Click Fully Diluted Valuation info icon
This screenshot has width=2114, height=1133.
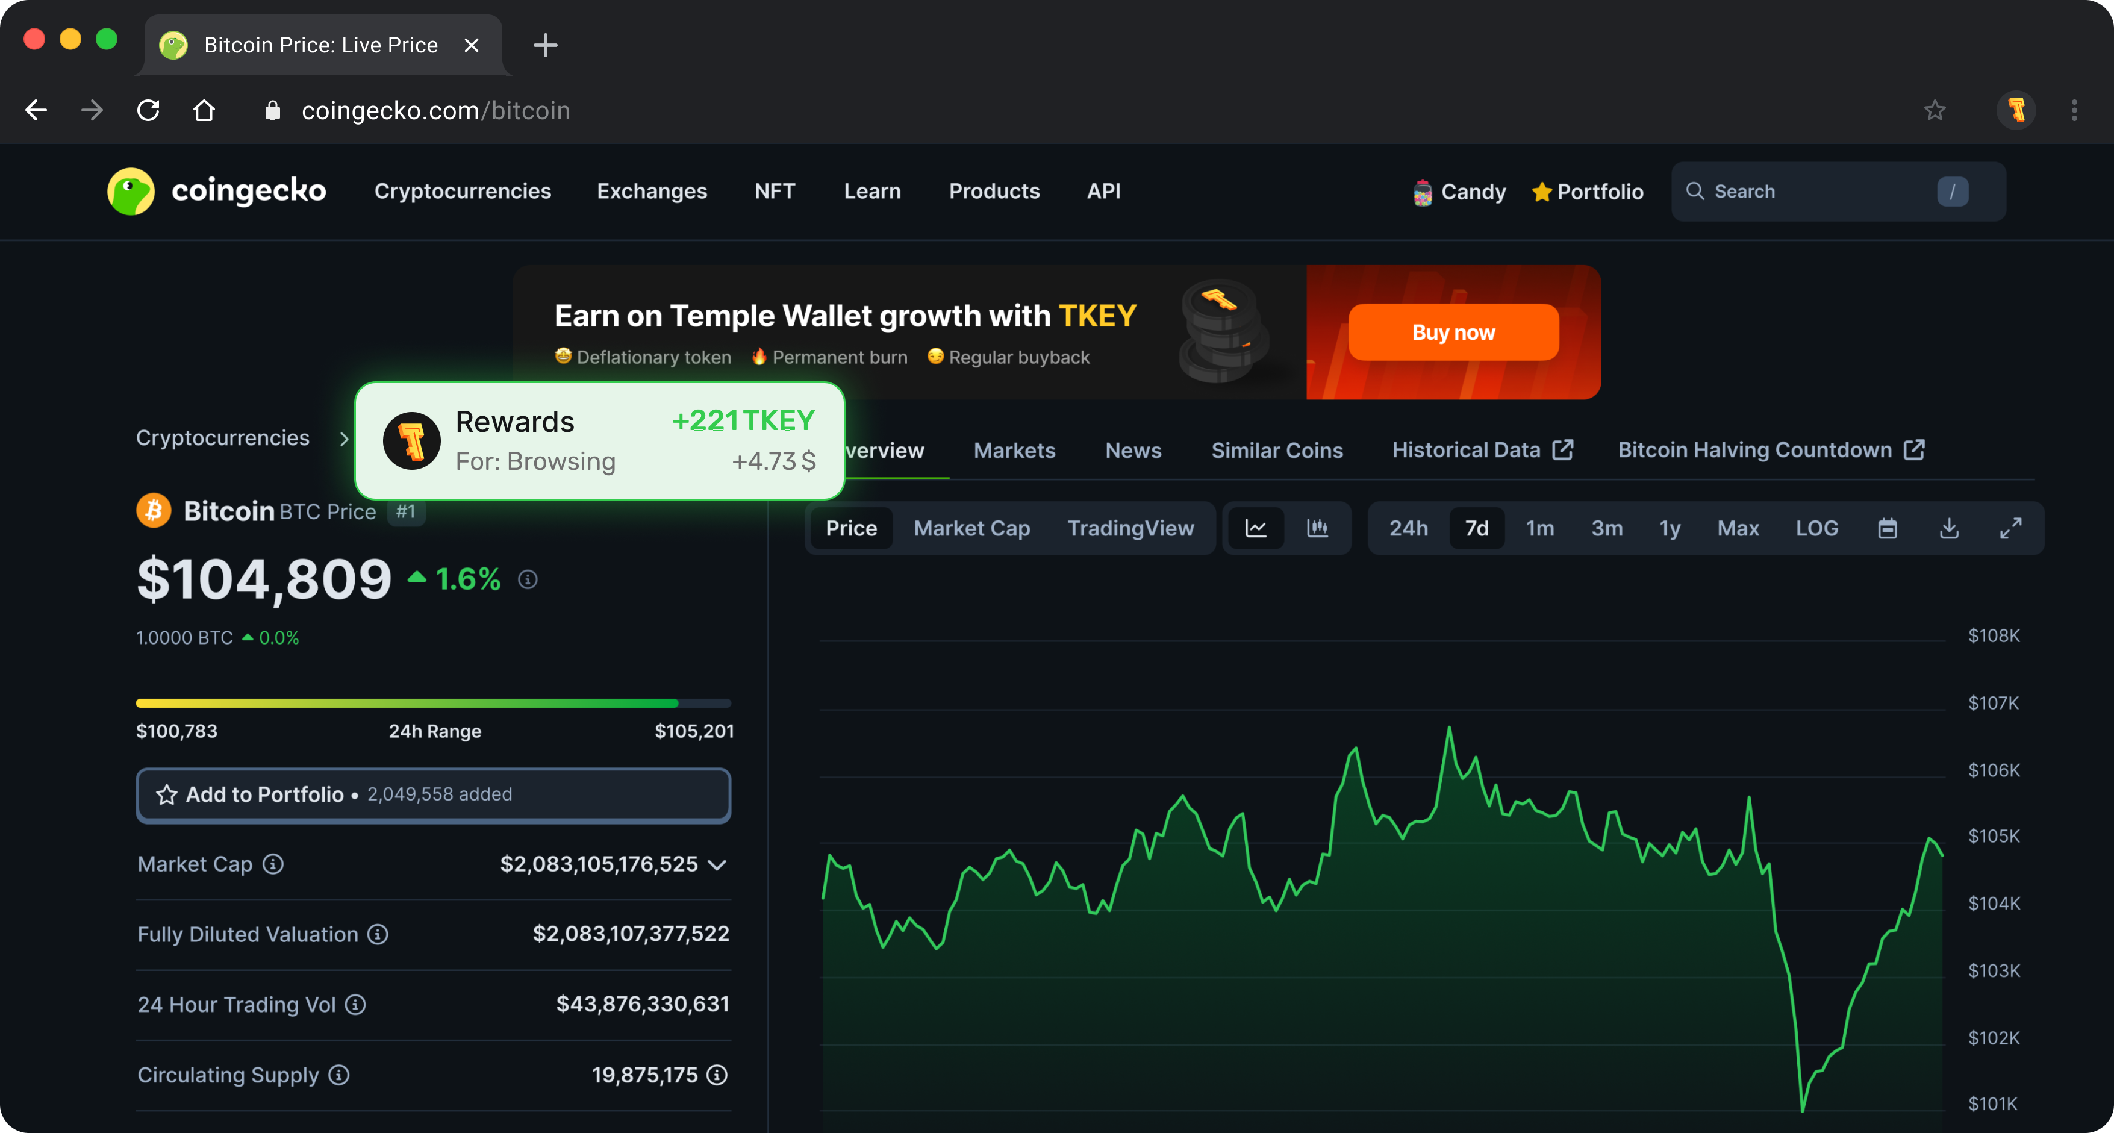pos(378,934)
